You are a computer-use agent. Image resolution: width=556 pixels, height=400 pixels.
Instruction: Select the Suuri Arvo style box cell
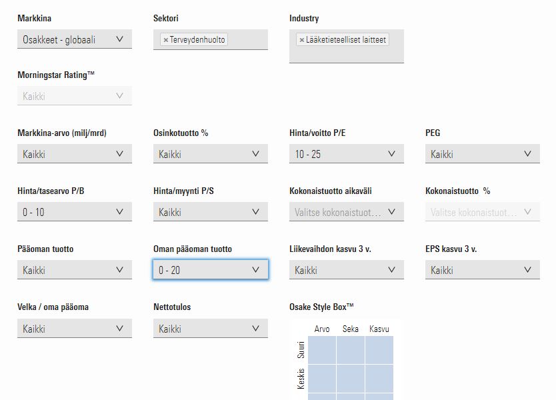[x=322, y=349]
